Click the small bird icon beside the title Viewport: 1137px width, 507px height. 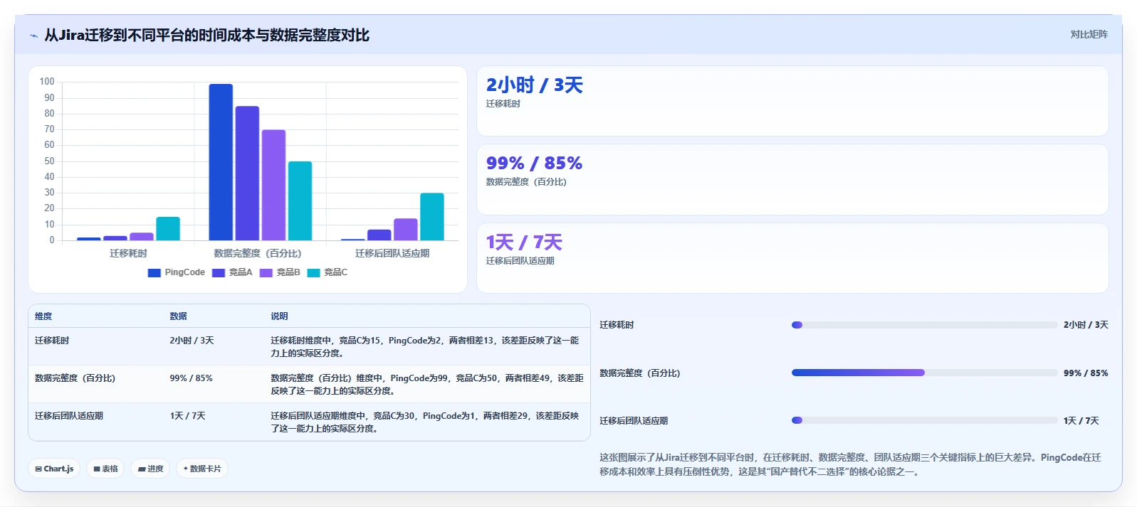pos(33,36)
